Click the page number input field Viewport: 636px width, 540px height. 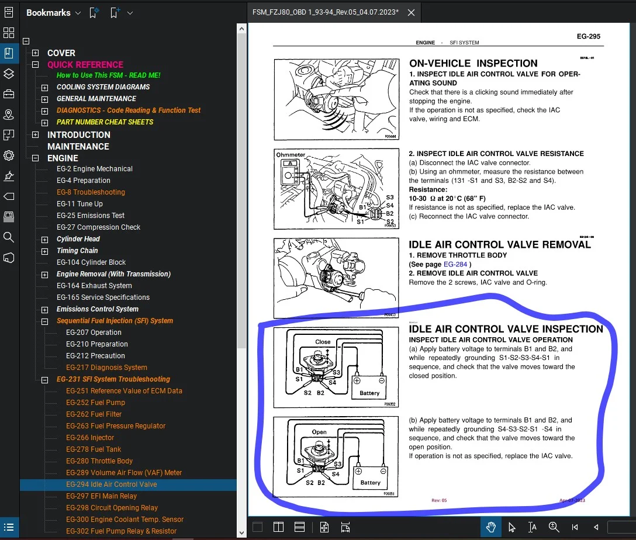621,527
